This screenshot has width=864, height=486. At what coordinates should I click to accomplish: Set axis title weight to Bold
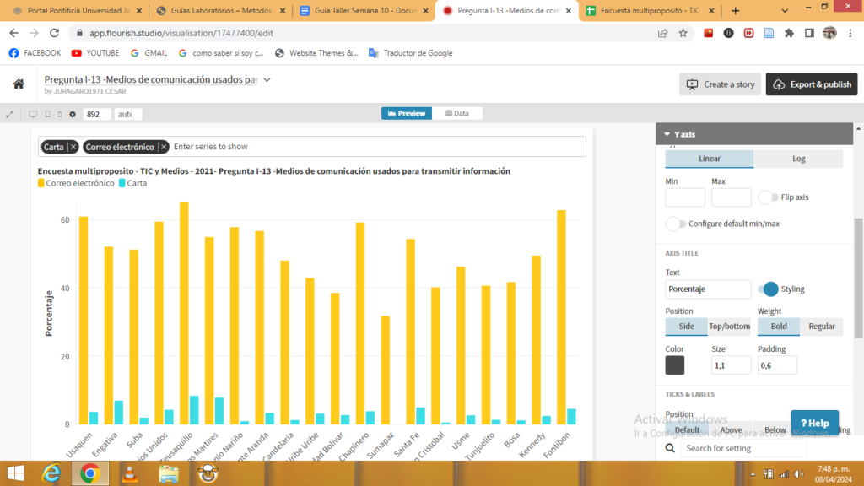click(x=779, y=327)
